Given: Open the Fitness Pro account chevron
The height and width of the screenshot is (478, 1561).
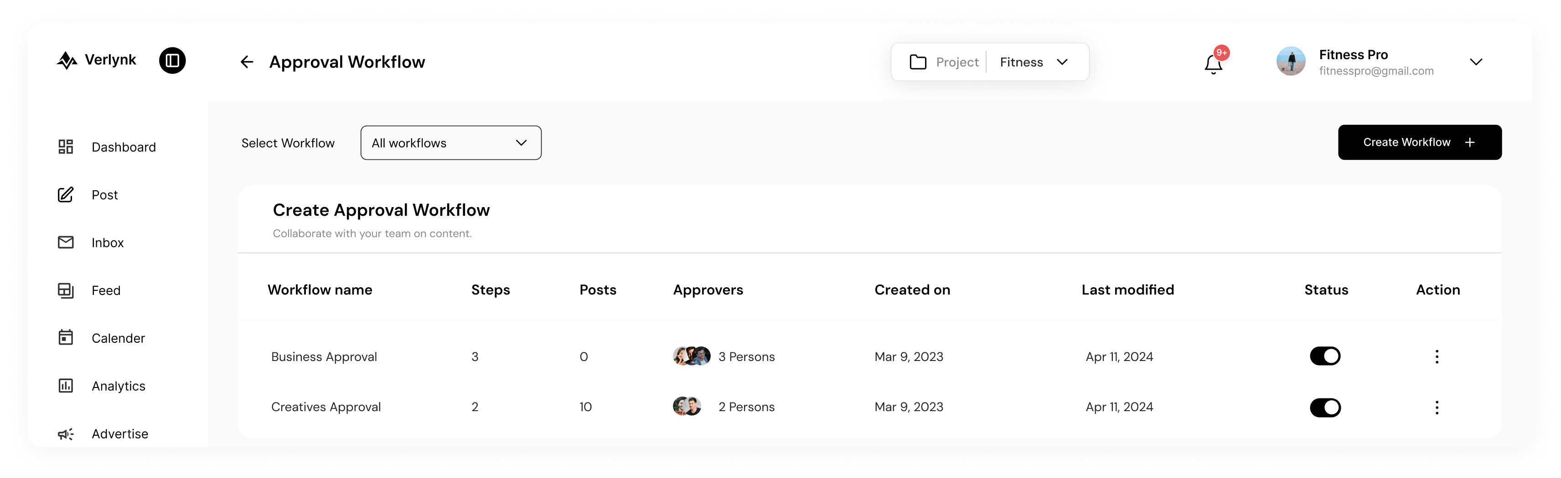Looking at the screenshot, I should tap(1477, 62).
